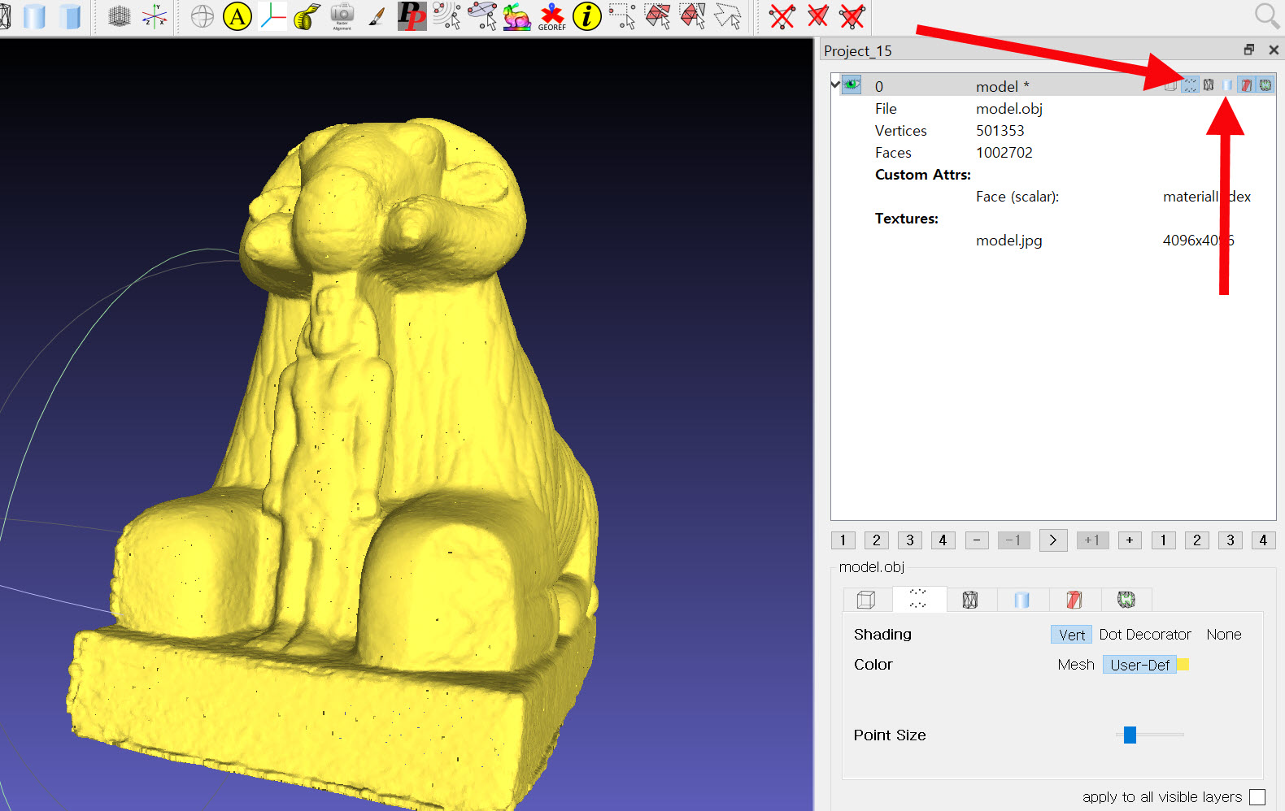
Task: Activate select connected components tool
Action: pos(693,16)
